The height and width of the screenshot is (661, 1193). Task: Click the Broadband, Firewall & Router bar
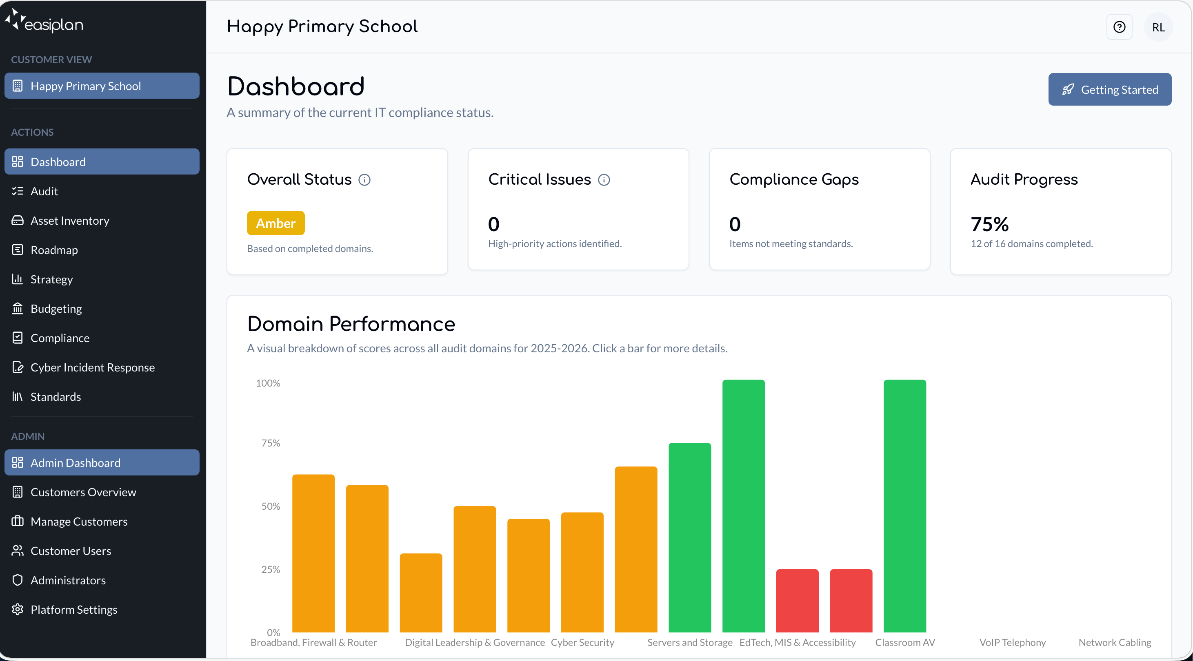coord(313,553)
